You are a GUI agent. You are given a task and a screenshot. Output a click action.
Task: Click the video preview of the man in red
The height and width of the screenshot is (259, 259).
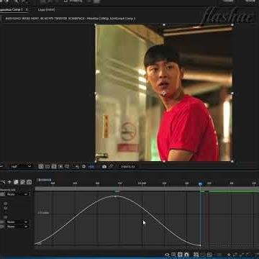[164, 93]
